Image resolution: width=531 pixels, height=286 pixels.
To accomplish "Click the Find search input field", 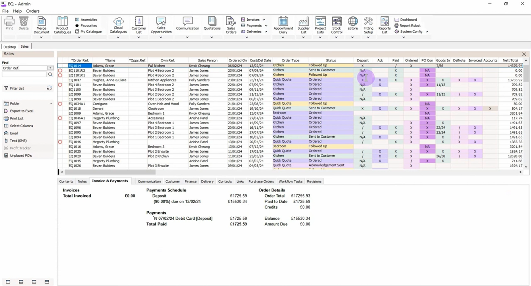I will point(24,74).
